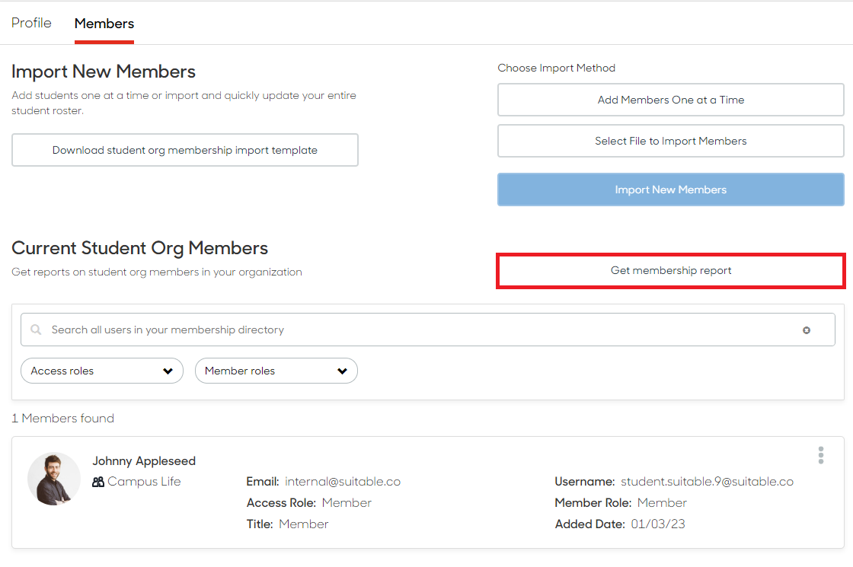This screenshot has height=567, width=853.
Task: Click the 1 Members found text
Action: point(63,418)
